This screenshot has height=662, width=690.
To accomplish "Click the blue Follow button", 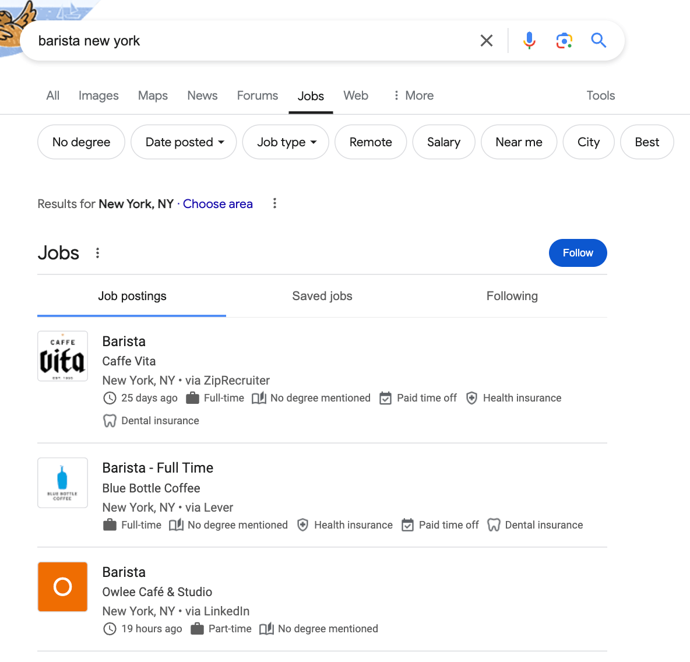I will click(x=578, y=253).
